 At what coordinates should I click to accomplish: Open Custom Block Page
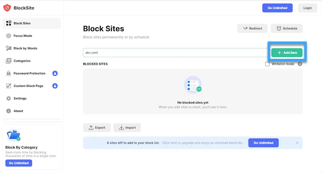[x=25, y=86]
